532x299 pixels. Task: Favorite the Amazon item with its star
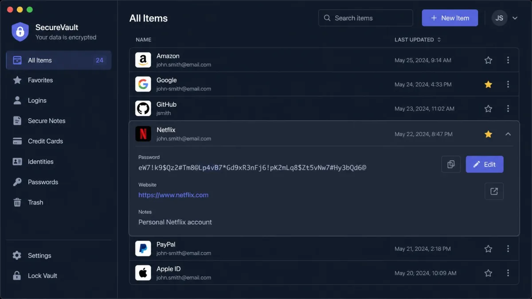[488, 60]
